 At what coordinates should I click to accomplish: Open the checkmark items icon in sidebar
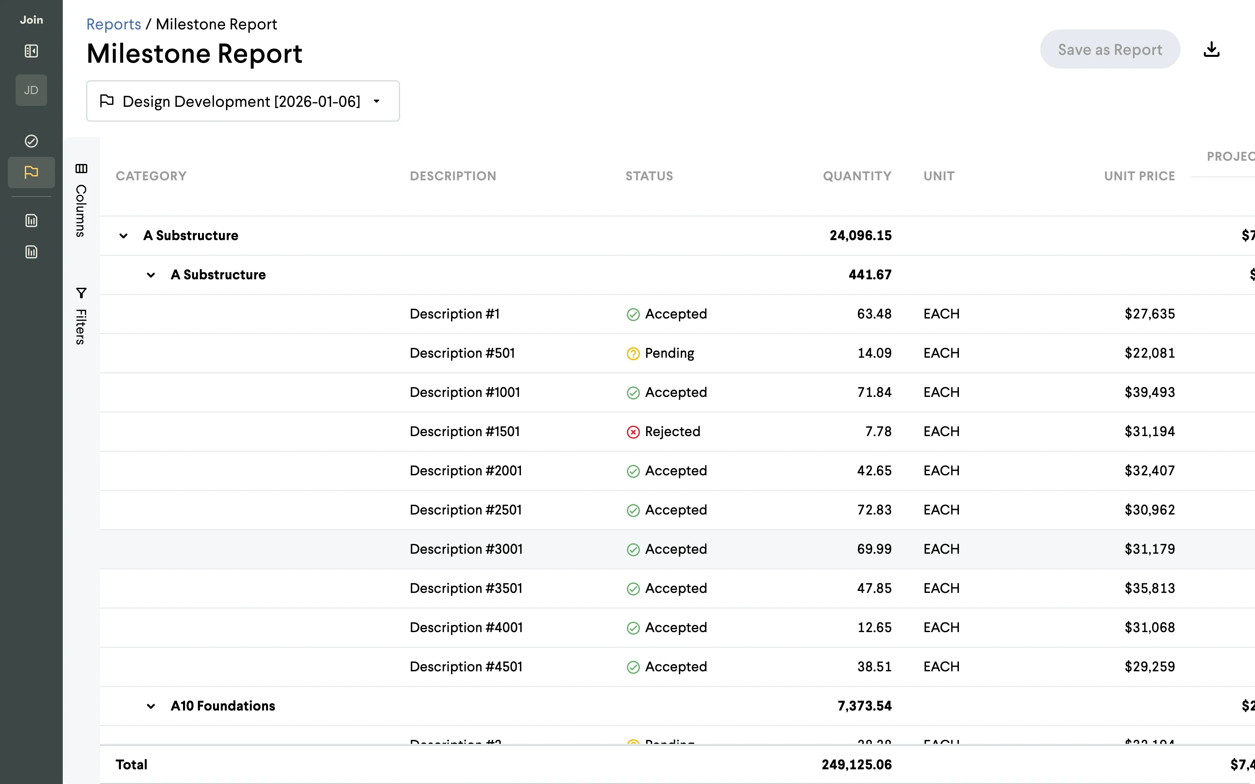click(31, 141)
